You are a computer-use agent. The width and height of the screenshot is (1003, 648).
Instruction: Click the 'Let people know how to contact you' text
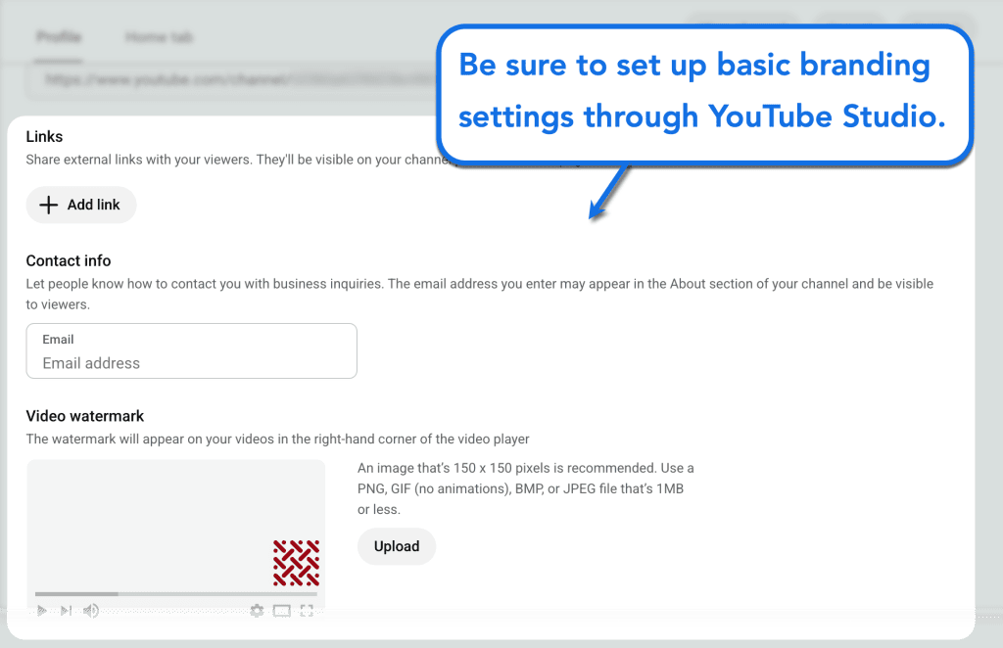[480, 294]
